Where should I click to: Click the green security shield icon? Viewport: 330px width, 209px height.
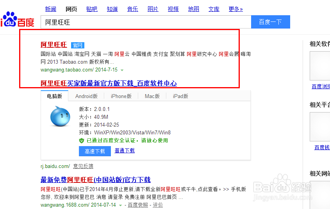coord(82,141)
